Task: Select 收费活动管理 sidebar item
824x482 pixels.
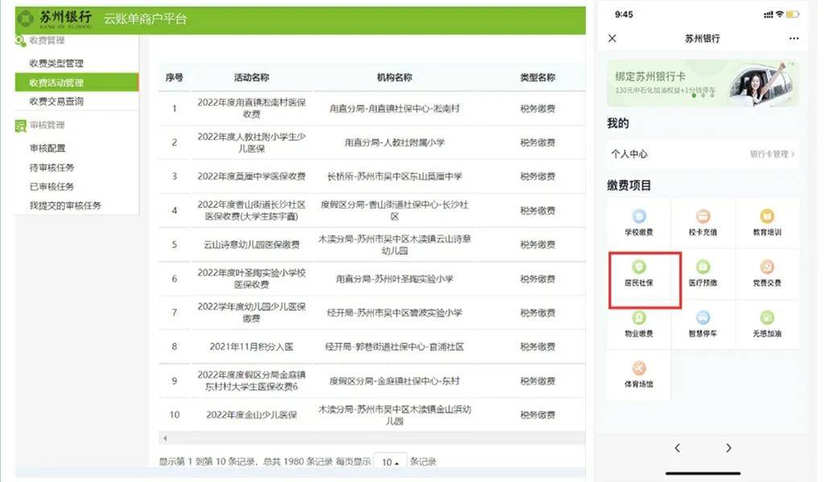Action: pos(76,83)
